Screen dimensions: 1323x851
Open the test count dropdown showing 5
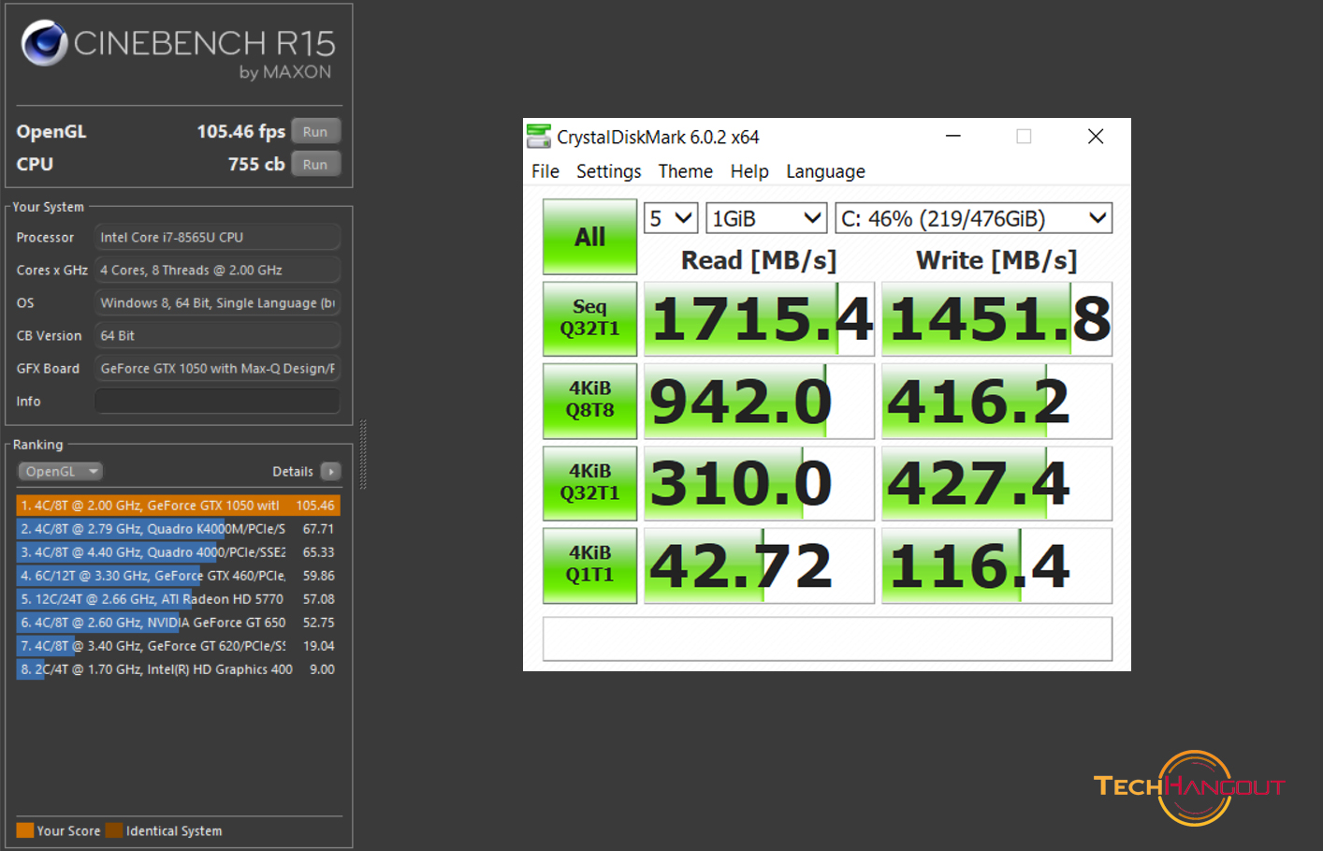[x=671, y=218]
